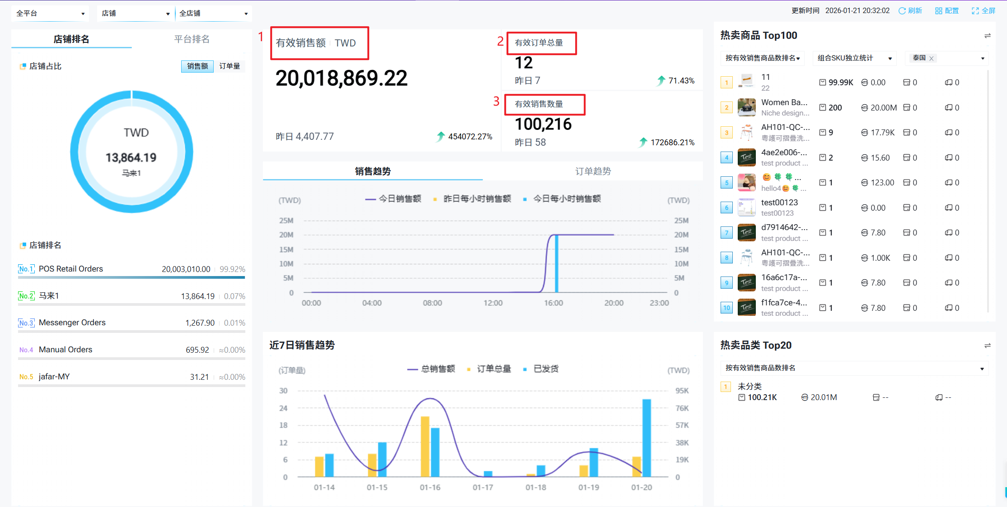Remove the 泰国 filter tag with x
Viewport: 1007px width, 507px height.
click(x=931, y=59)
